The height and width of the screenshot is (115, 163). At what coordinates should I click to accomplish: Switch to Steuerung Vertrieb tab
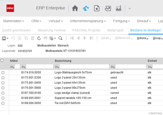51,30
